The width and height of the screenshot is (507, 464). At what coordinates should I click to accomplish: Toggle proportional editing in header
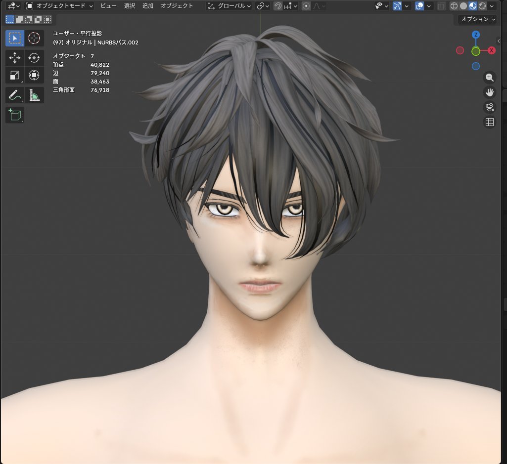[306, 6]
